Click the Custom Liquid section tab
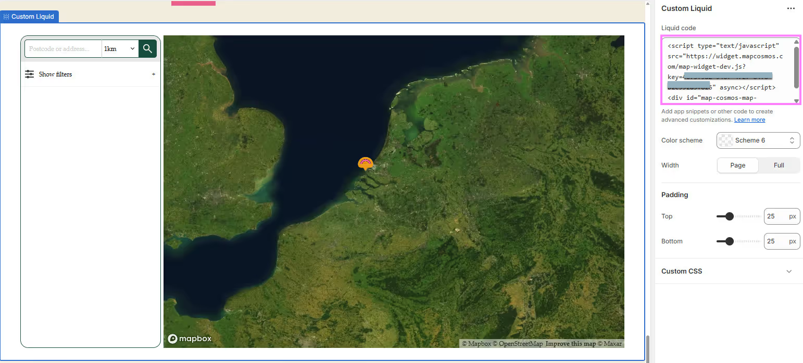This screenshot has height=363, width=803. pyautogui.click(x=30, y=17)
